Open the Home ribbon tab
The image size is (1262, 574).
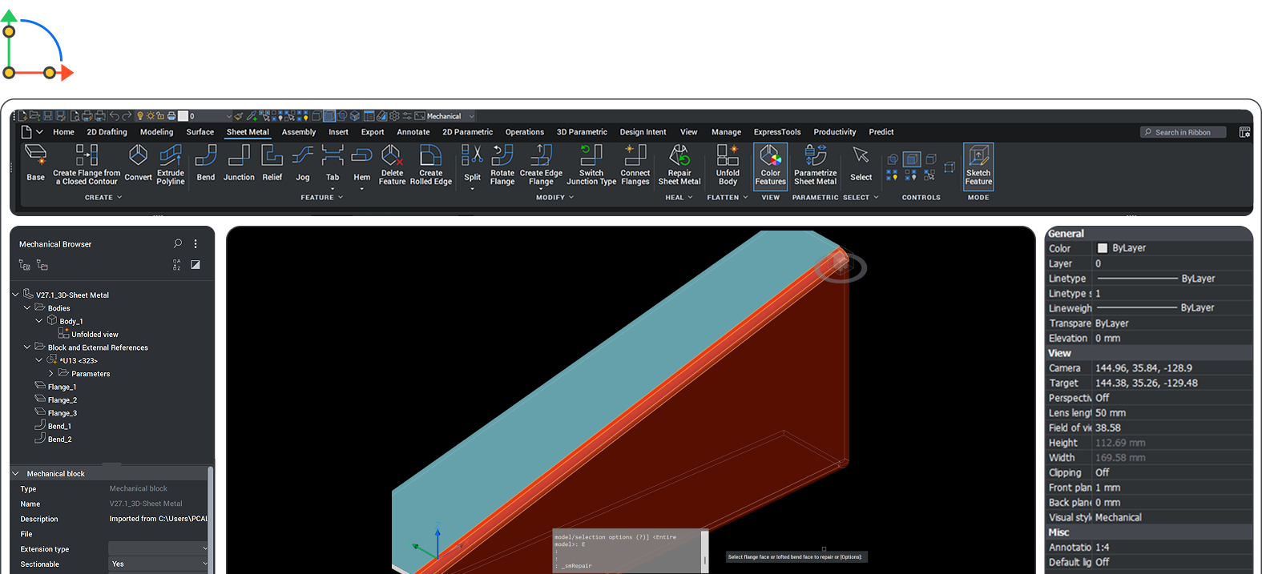pyautogui.click(x=63, y=132)
